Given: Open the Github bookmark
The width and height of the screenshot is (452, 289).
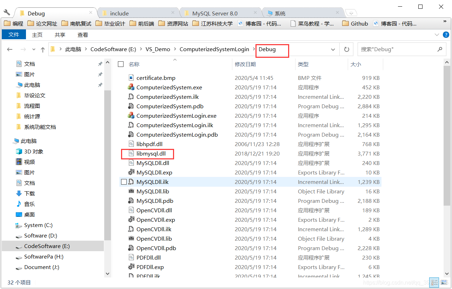Looking at the screenshot, I should 355,23.
